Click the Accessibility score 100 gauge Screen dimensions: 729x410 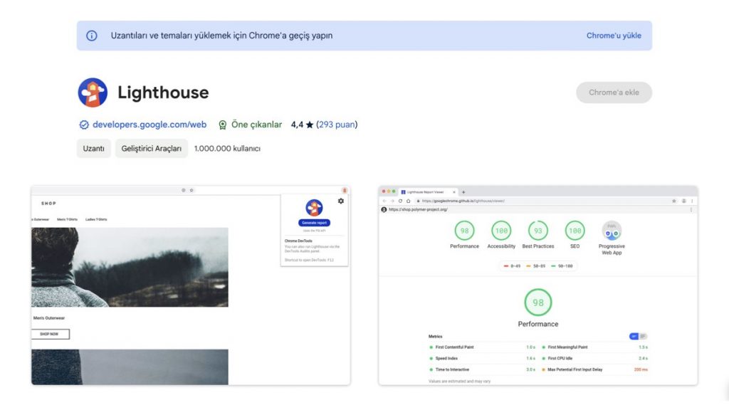click(501, 231)
